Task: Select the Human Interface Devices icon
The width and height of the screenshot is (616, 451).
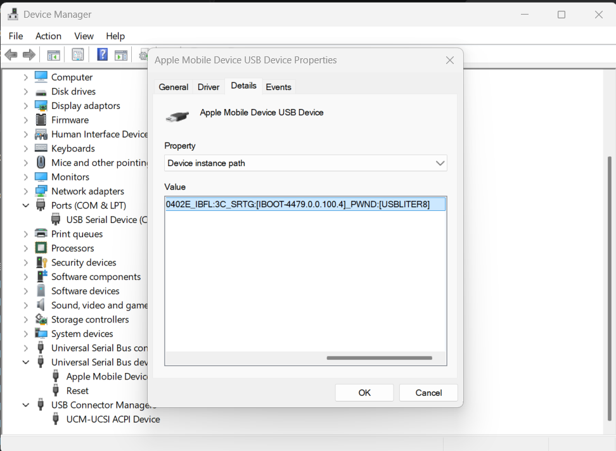Action: (x=41, y=134)
